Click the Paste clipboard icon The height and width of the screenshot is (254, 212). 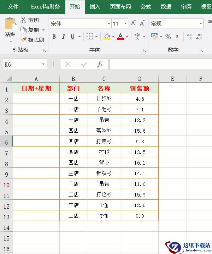(11, 24)
